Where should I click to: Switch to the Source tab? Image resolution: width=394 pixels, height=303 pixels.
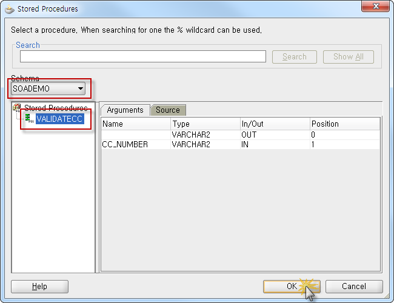168,110
